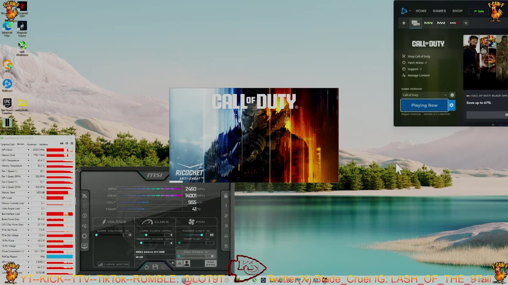508x285 pixels.
Task: Click Afterburner apply checkmark icon
Action: (x=164, y=267)
